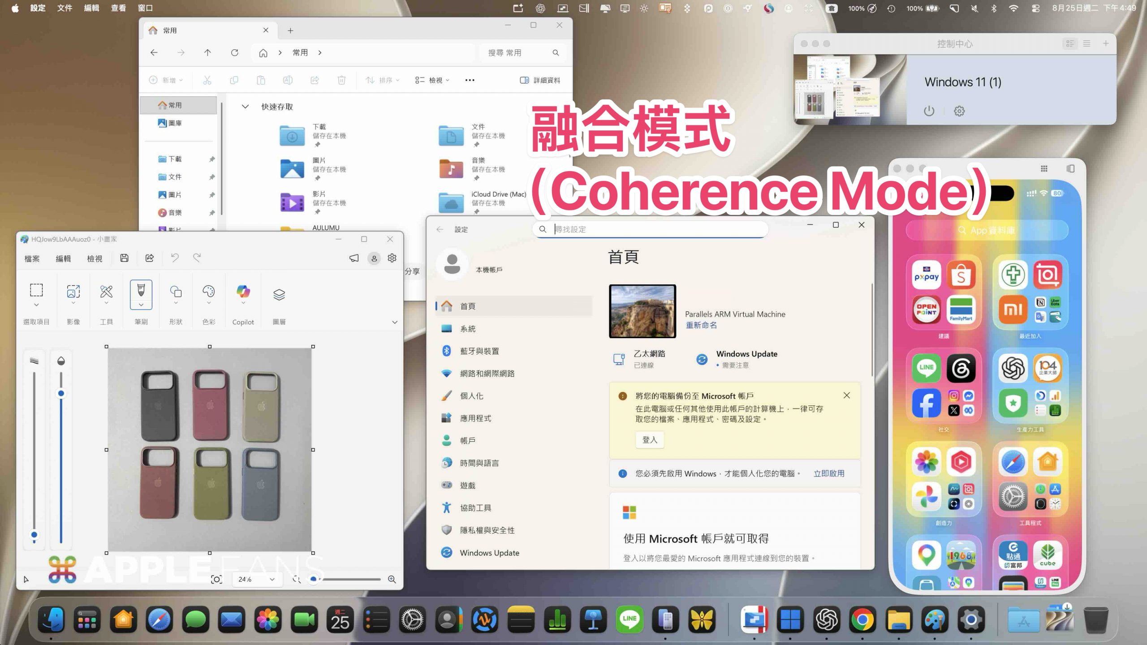
Task: Open the 影像 image tool in Paint
Action: [73, 291]
